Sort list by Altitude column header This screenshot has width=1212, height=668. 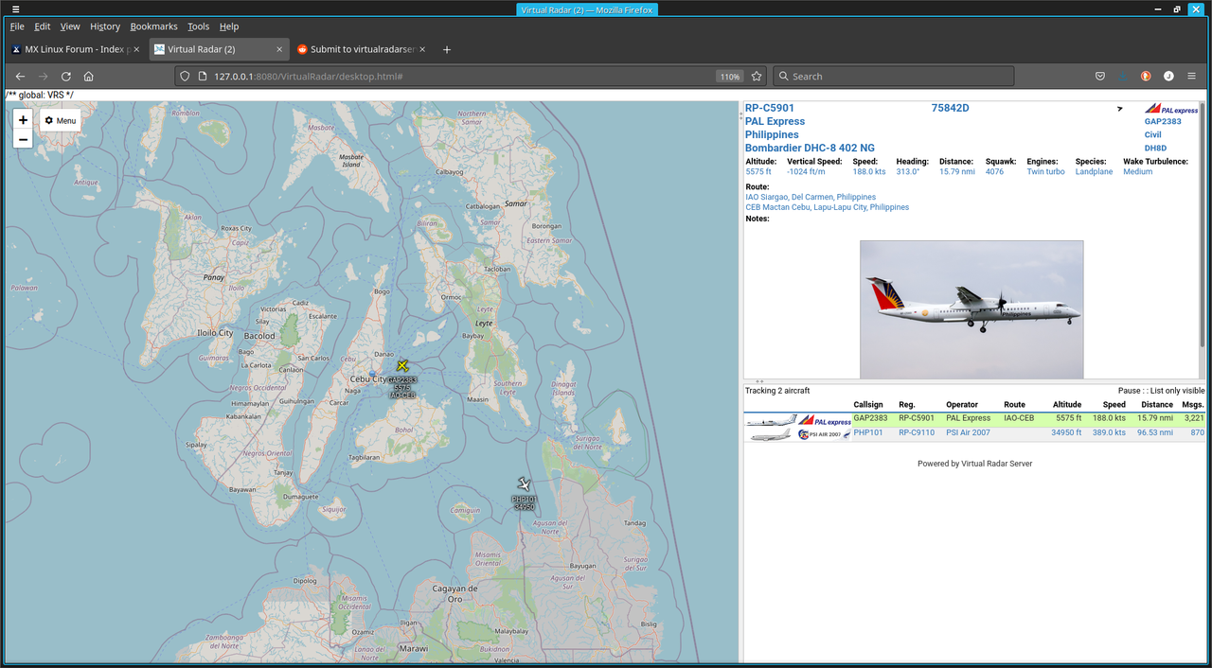1067,405
